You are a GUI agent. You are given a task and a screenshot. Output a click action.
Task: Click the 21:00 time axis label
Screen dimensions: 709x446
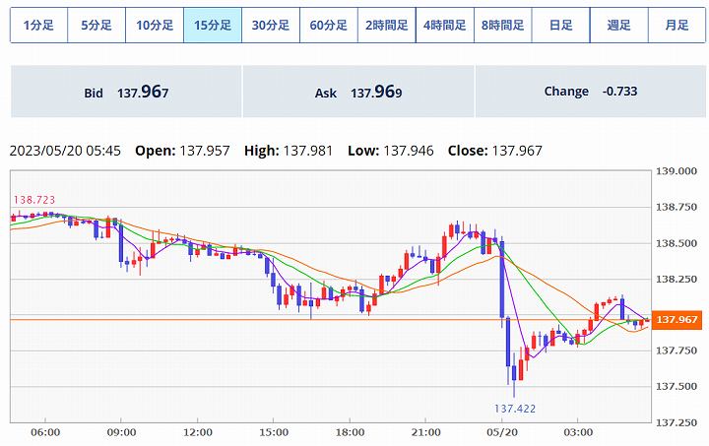[426, 432]
